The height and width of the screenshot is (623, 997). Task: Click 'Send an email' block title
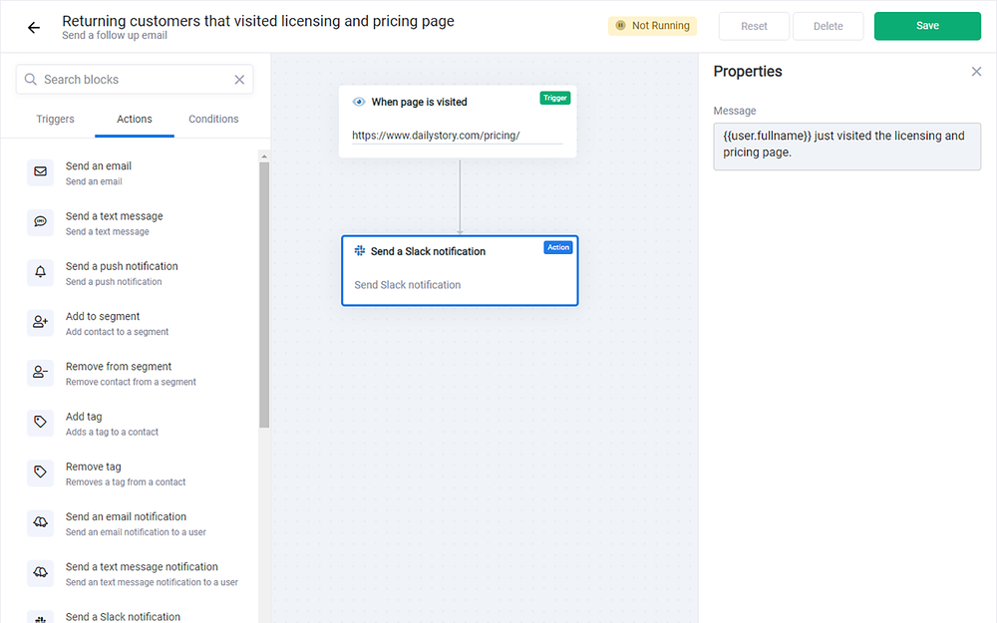[99, 165]
